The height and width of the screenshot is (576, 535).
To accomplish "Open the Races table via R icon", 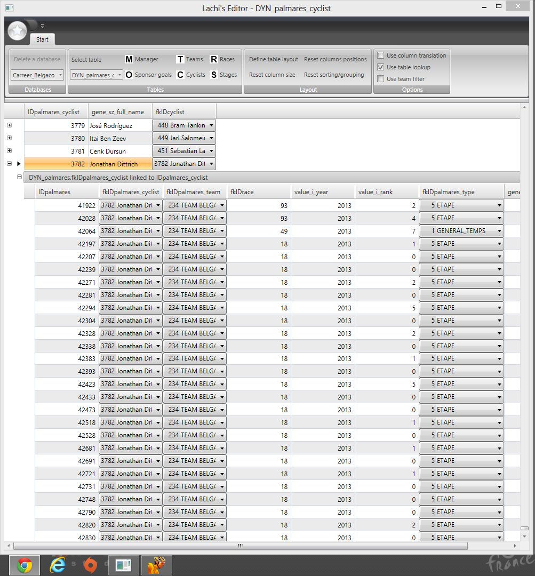I will [214, 60].
